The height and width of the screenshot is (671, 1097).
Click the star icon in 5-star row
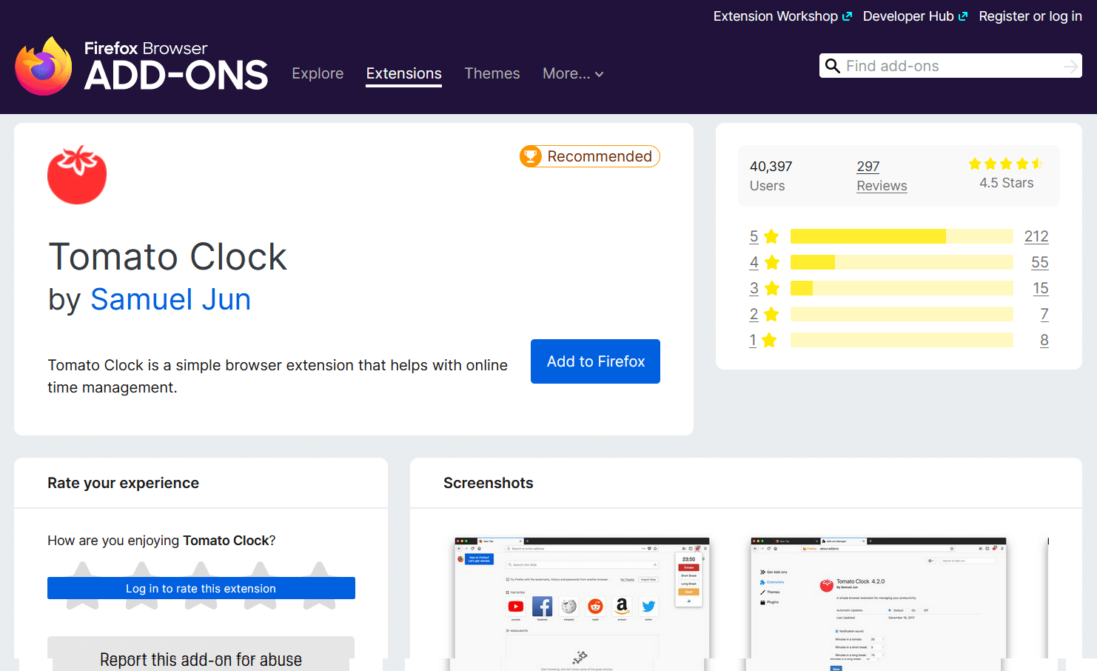771,236
